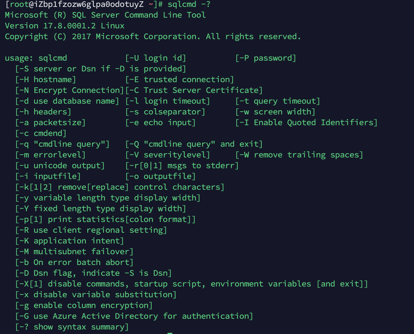This screenshot has height=334, width=414.
Task: Click the '[-w screen width]' option
Action: pos(275,112)
